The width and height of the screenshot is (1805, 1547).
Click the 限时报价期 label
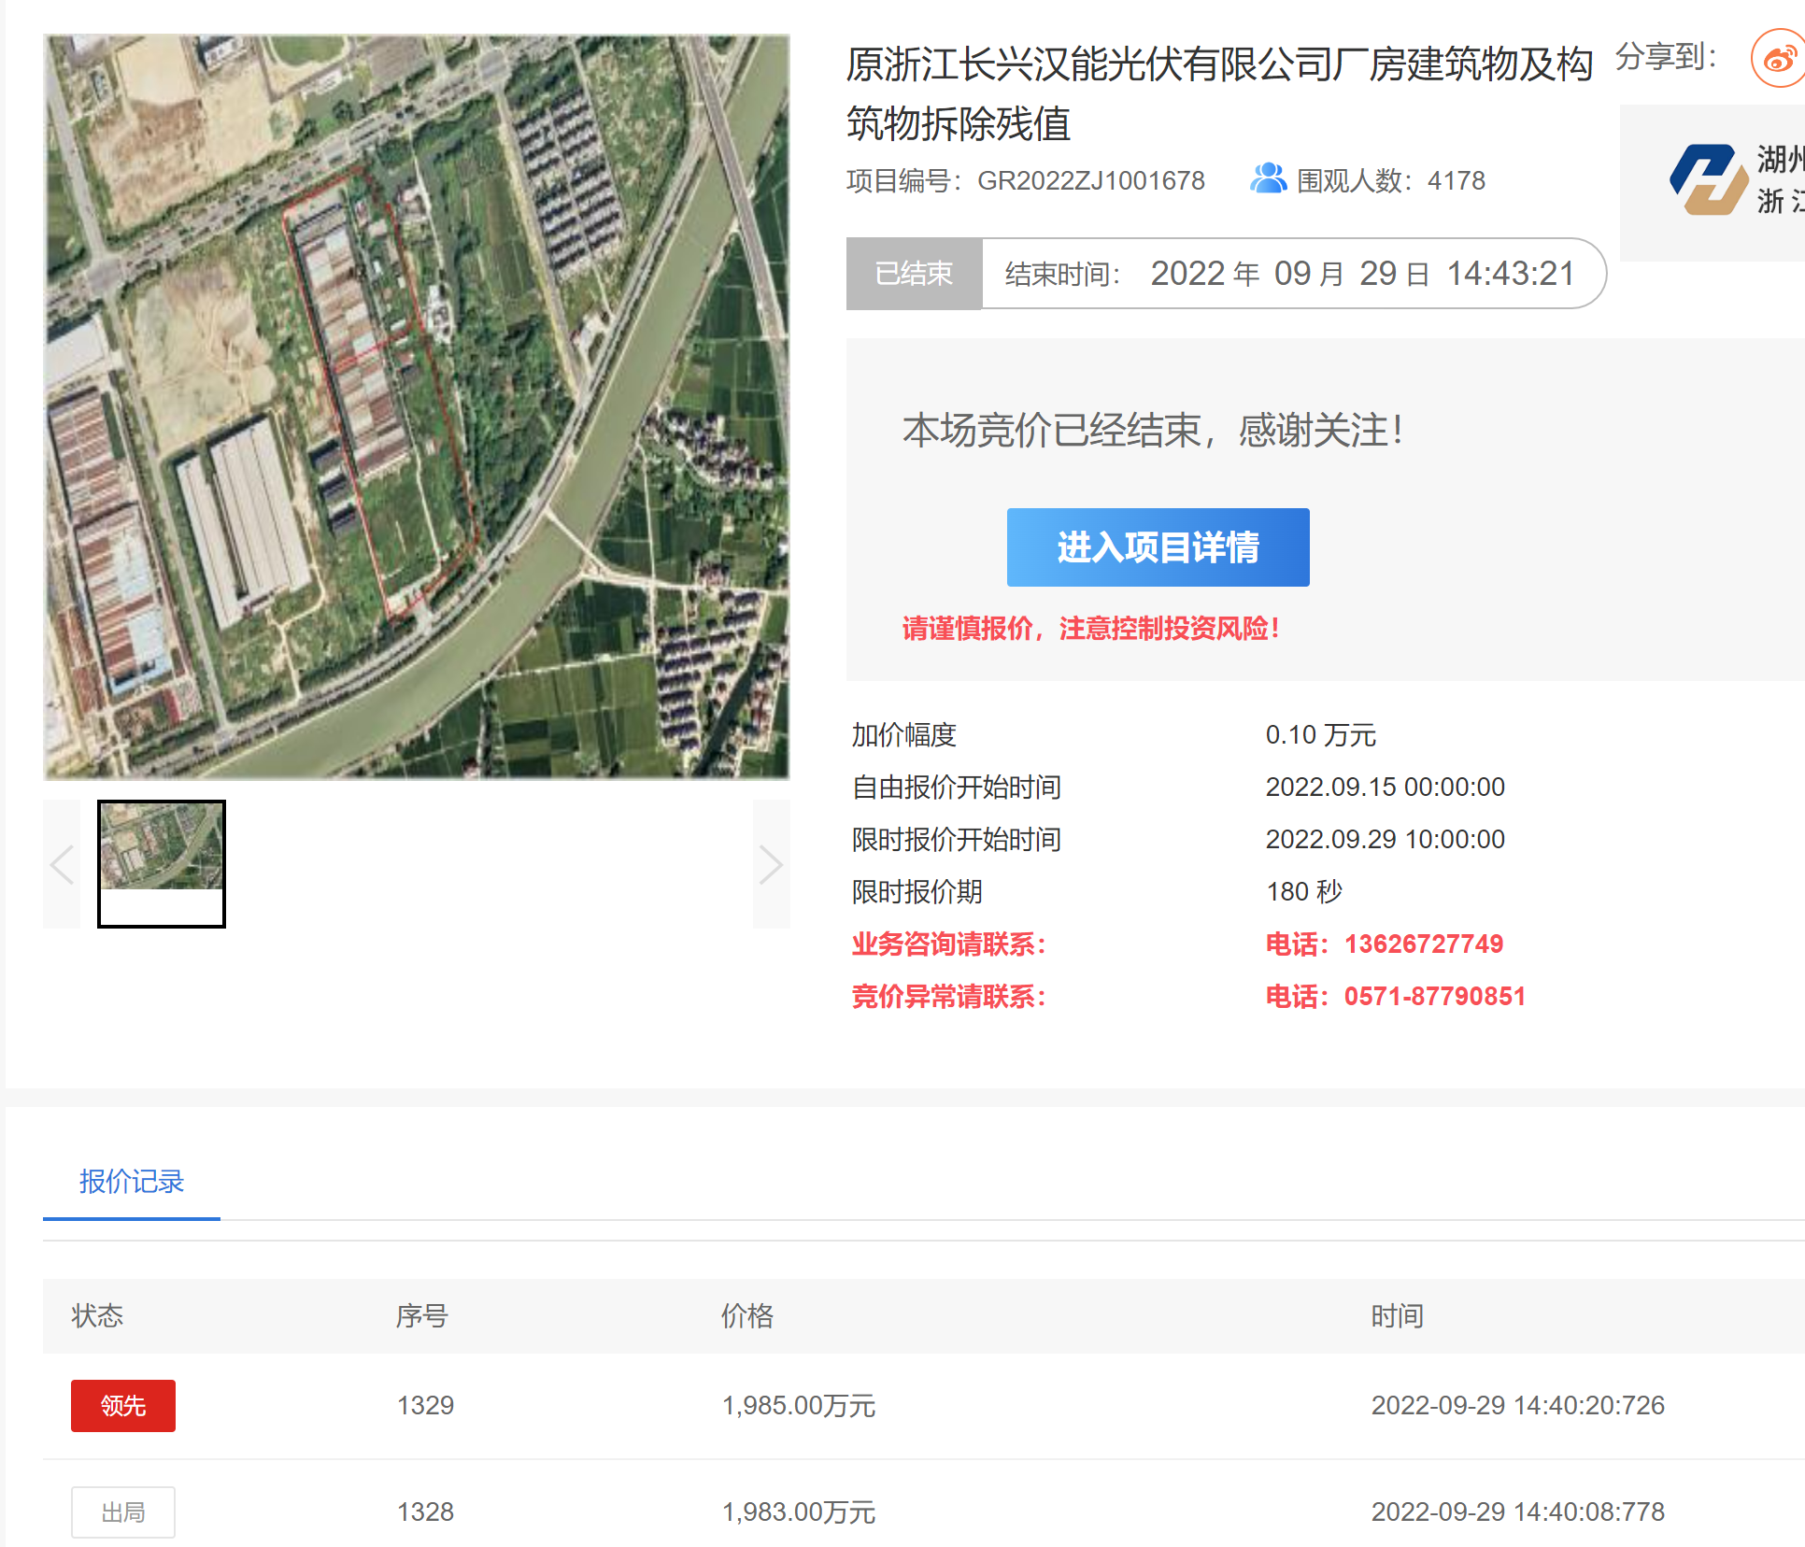(x=917, y=892)
